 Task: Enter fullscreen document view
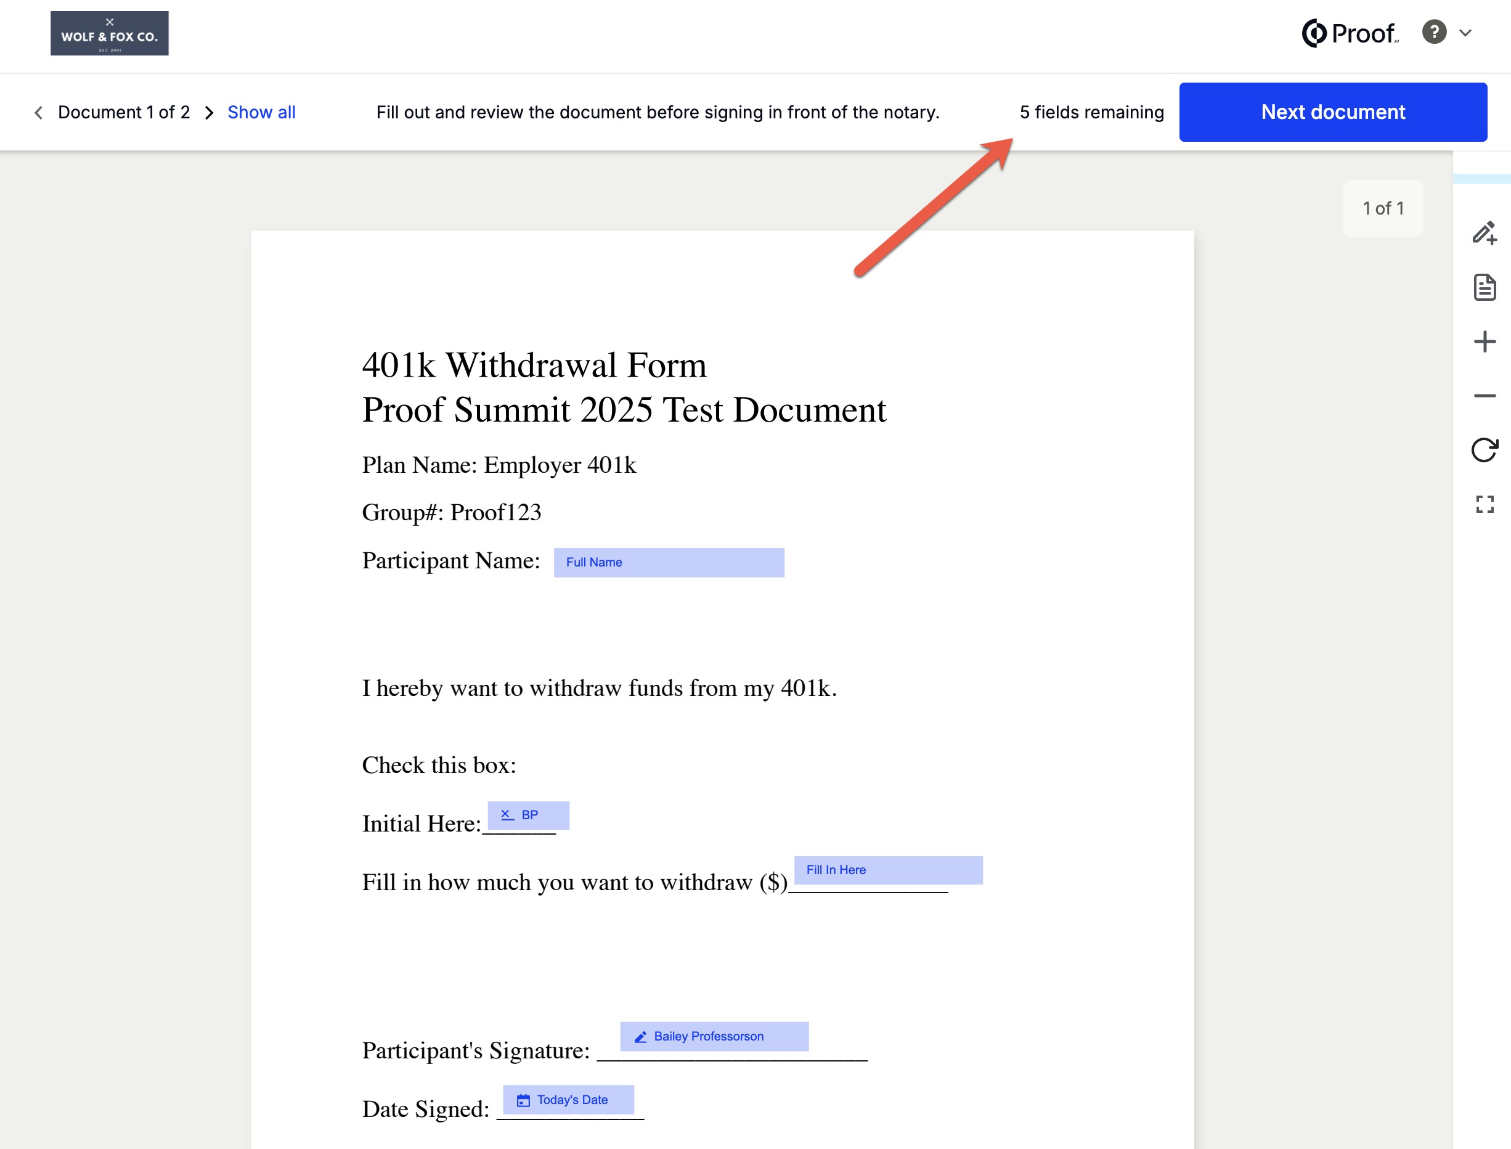click(x=1485, y=505)
